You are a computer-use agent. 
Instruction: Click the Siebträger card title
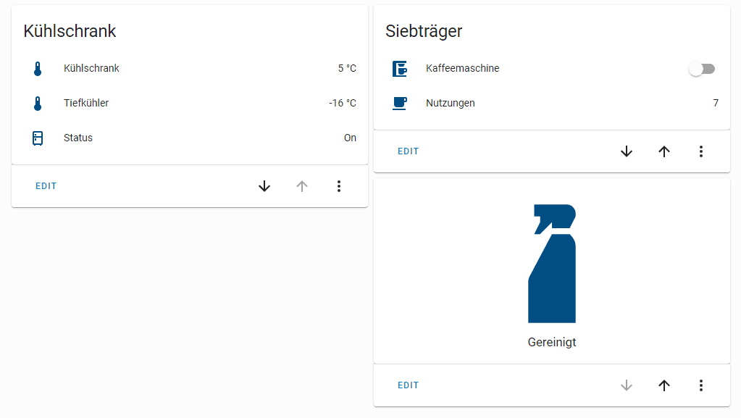[x=424, y=31]
